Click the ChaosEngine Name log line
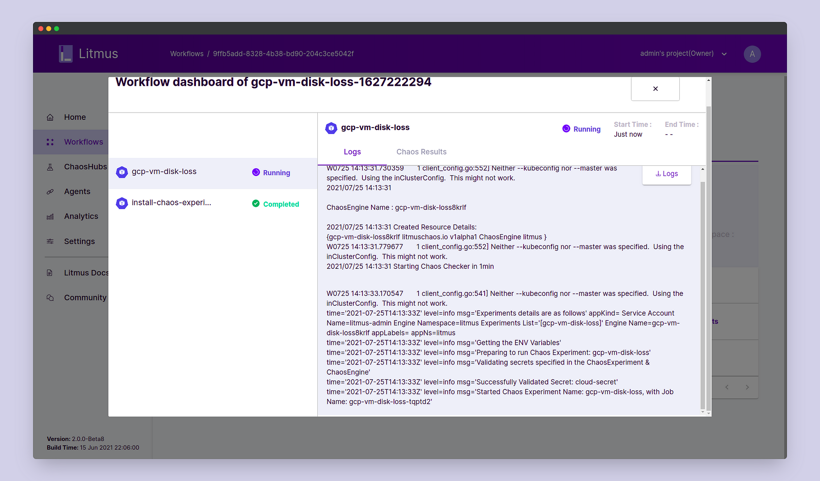Screen dimensions: 820x481 coord(396,208)
